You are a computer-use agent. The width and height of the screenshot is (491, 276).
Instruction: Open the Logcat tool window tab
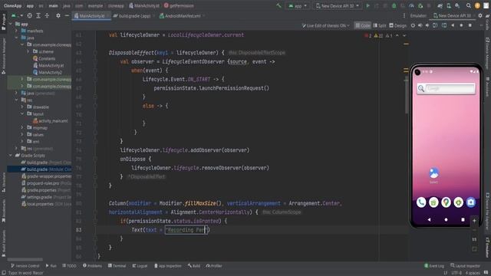pos(140,266)
